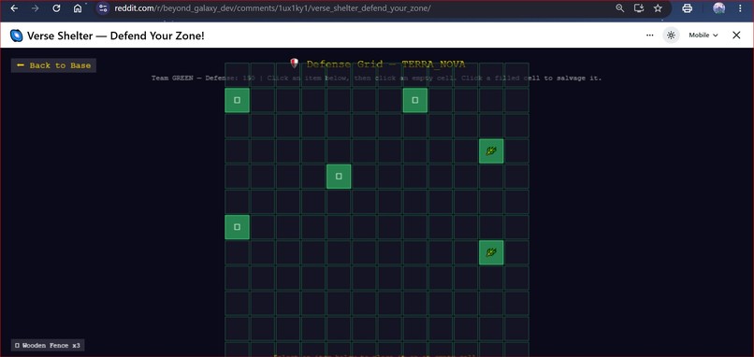Focus the address bar with the reddit.com URL
The width and height of the screenshot is (754, 357).
(x=272, y=8)
